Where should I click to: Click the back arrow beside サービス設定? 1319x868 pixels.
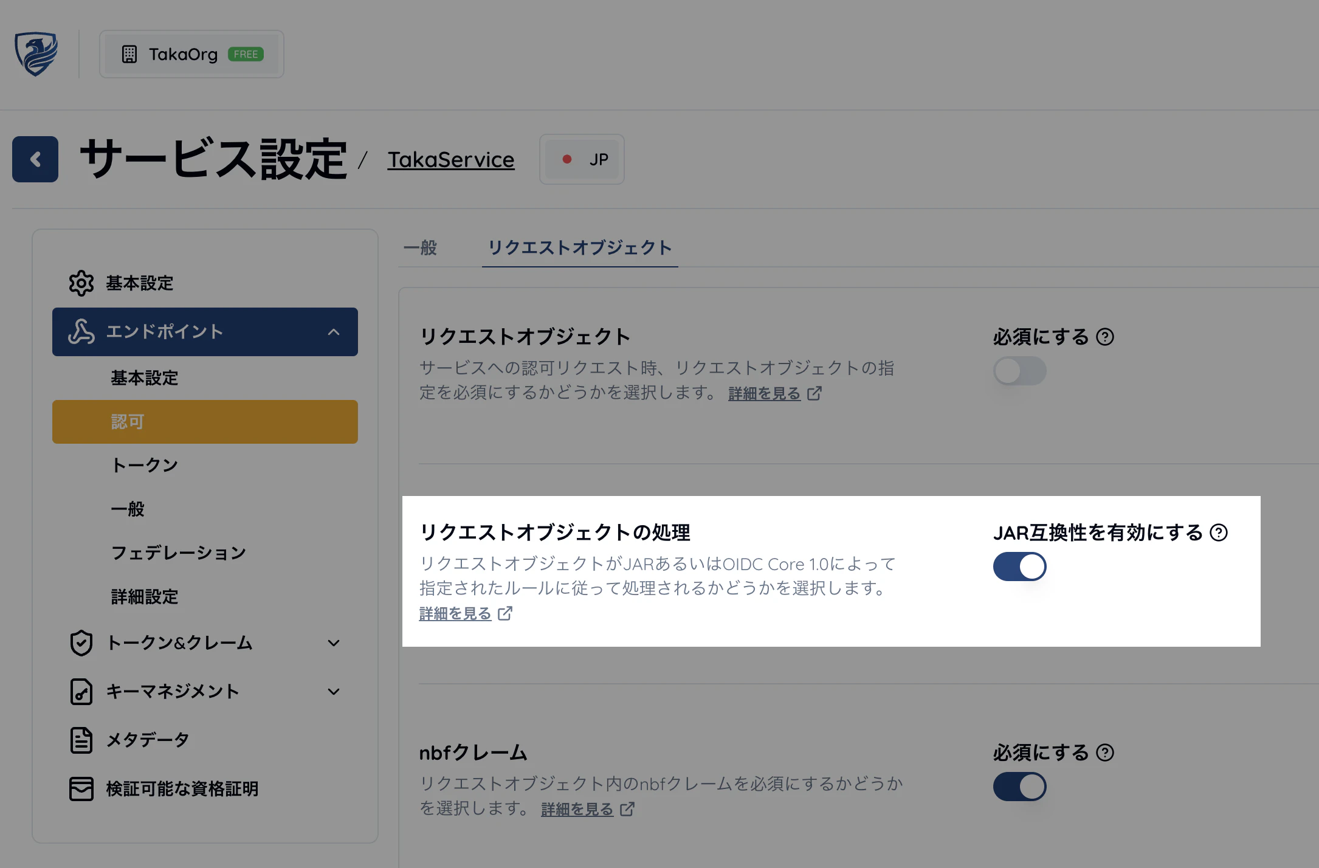coord(35,159)
